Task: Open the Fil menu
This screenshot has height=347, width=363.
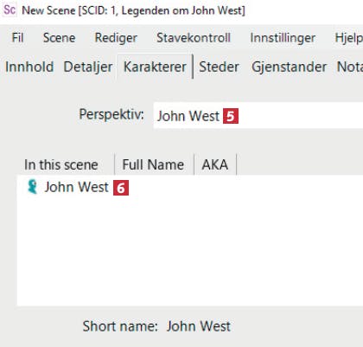Action: pyautogui.click(x=17, y=38)
